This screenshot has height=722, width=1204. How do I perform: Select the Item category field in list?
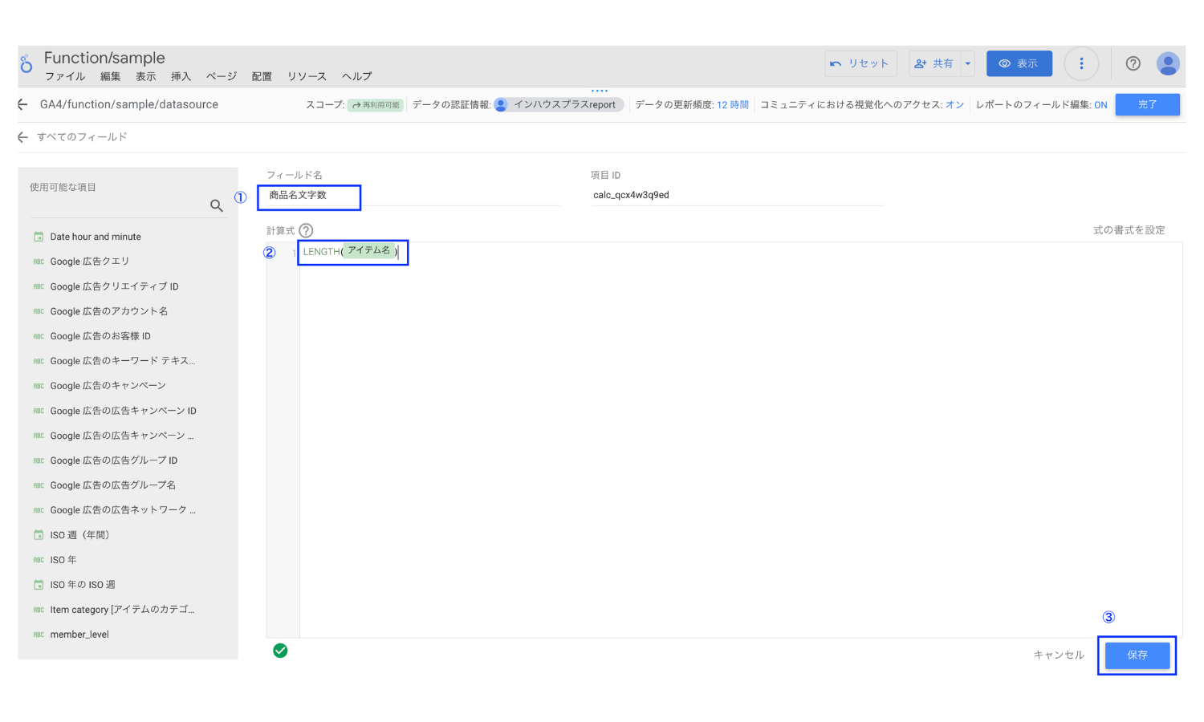click(122, 610)
